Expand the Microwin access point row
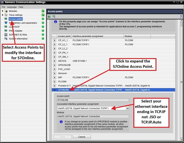The width and height of the screenshot is (184, 143). [54, 73]
